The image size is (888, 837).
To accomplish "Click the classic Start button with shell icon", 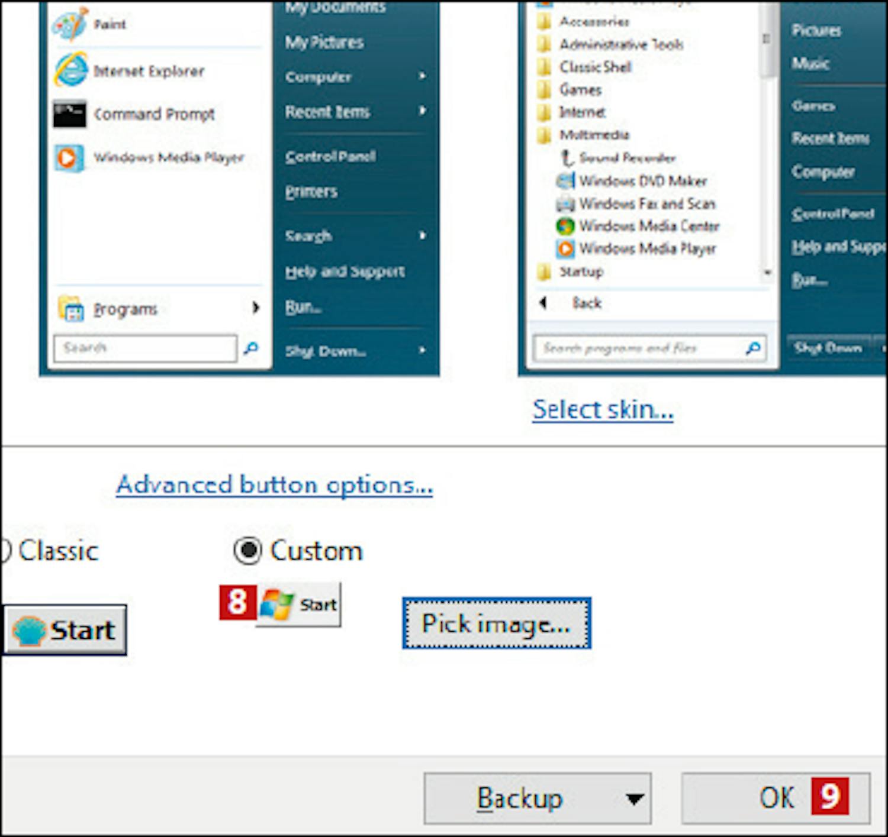I will 65,629.
